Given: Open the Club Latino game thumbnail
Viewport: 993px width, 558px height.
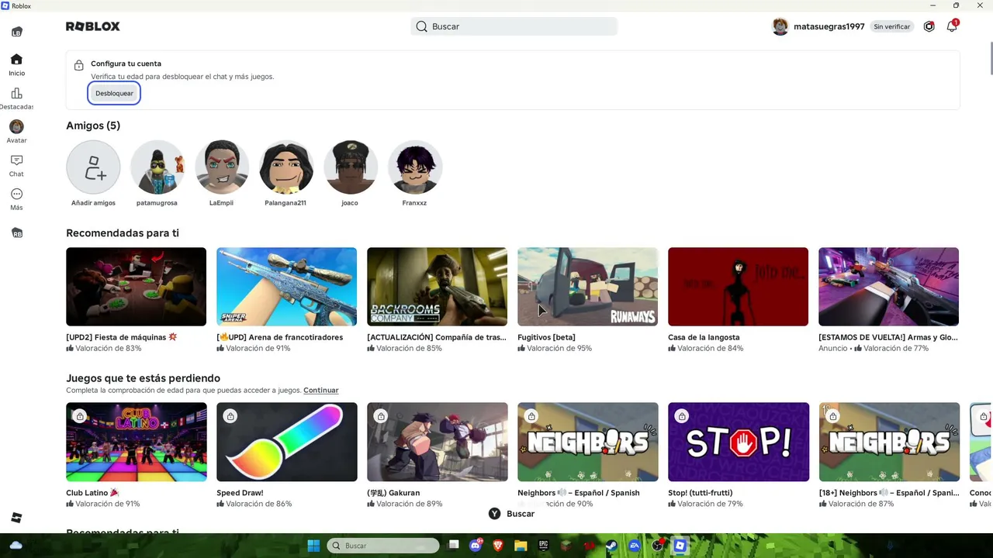Looking at the screenshot, I should click(136, 442).
